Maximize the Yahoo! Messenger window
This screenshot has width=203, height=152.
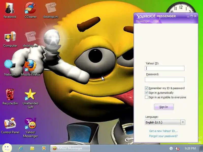pyautogui.click(x=192, y=16)
